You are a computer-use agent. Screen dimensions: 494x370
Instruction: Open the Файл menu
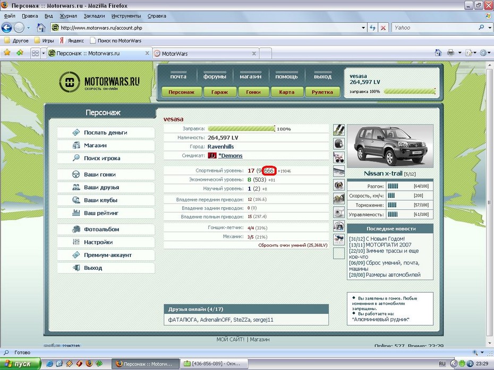(x=10, y=16)
